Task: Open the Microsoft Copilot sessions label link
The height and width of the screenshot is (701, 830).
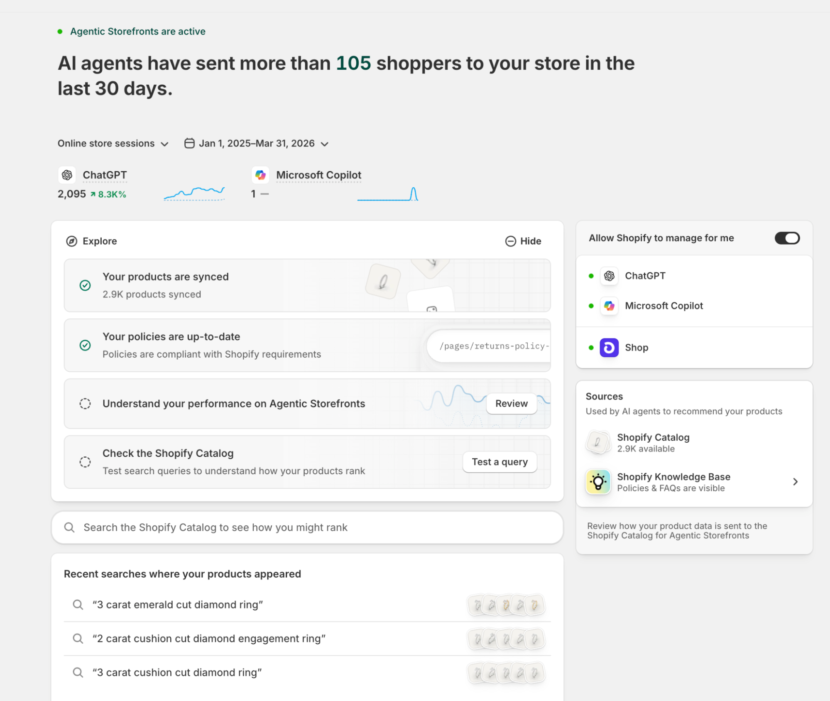Action: pos(318,175)
